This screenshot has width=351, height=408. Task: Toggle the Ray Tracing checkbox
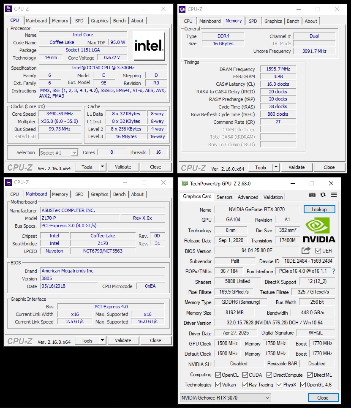point(245,385)
